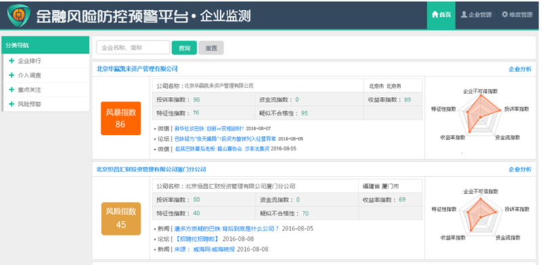Click the 疑似不合格性 value 95
This screenshot has height=265, width=542.
(x=304, y=113)
